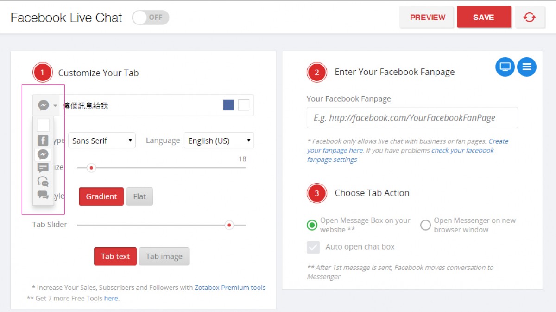Open the white text color swatch
Viewport: 556px width, 312px height.
click(244, 105)
